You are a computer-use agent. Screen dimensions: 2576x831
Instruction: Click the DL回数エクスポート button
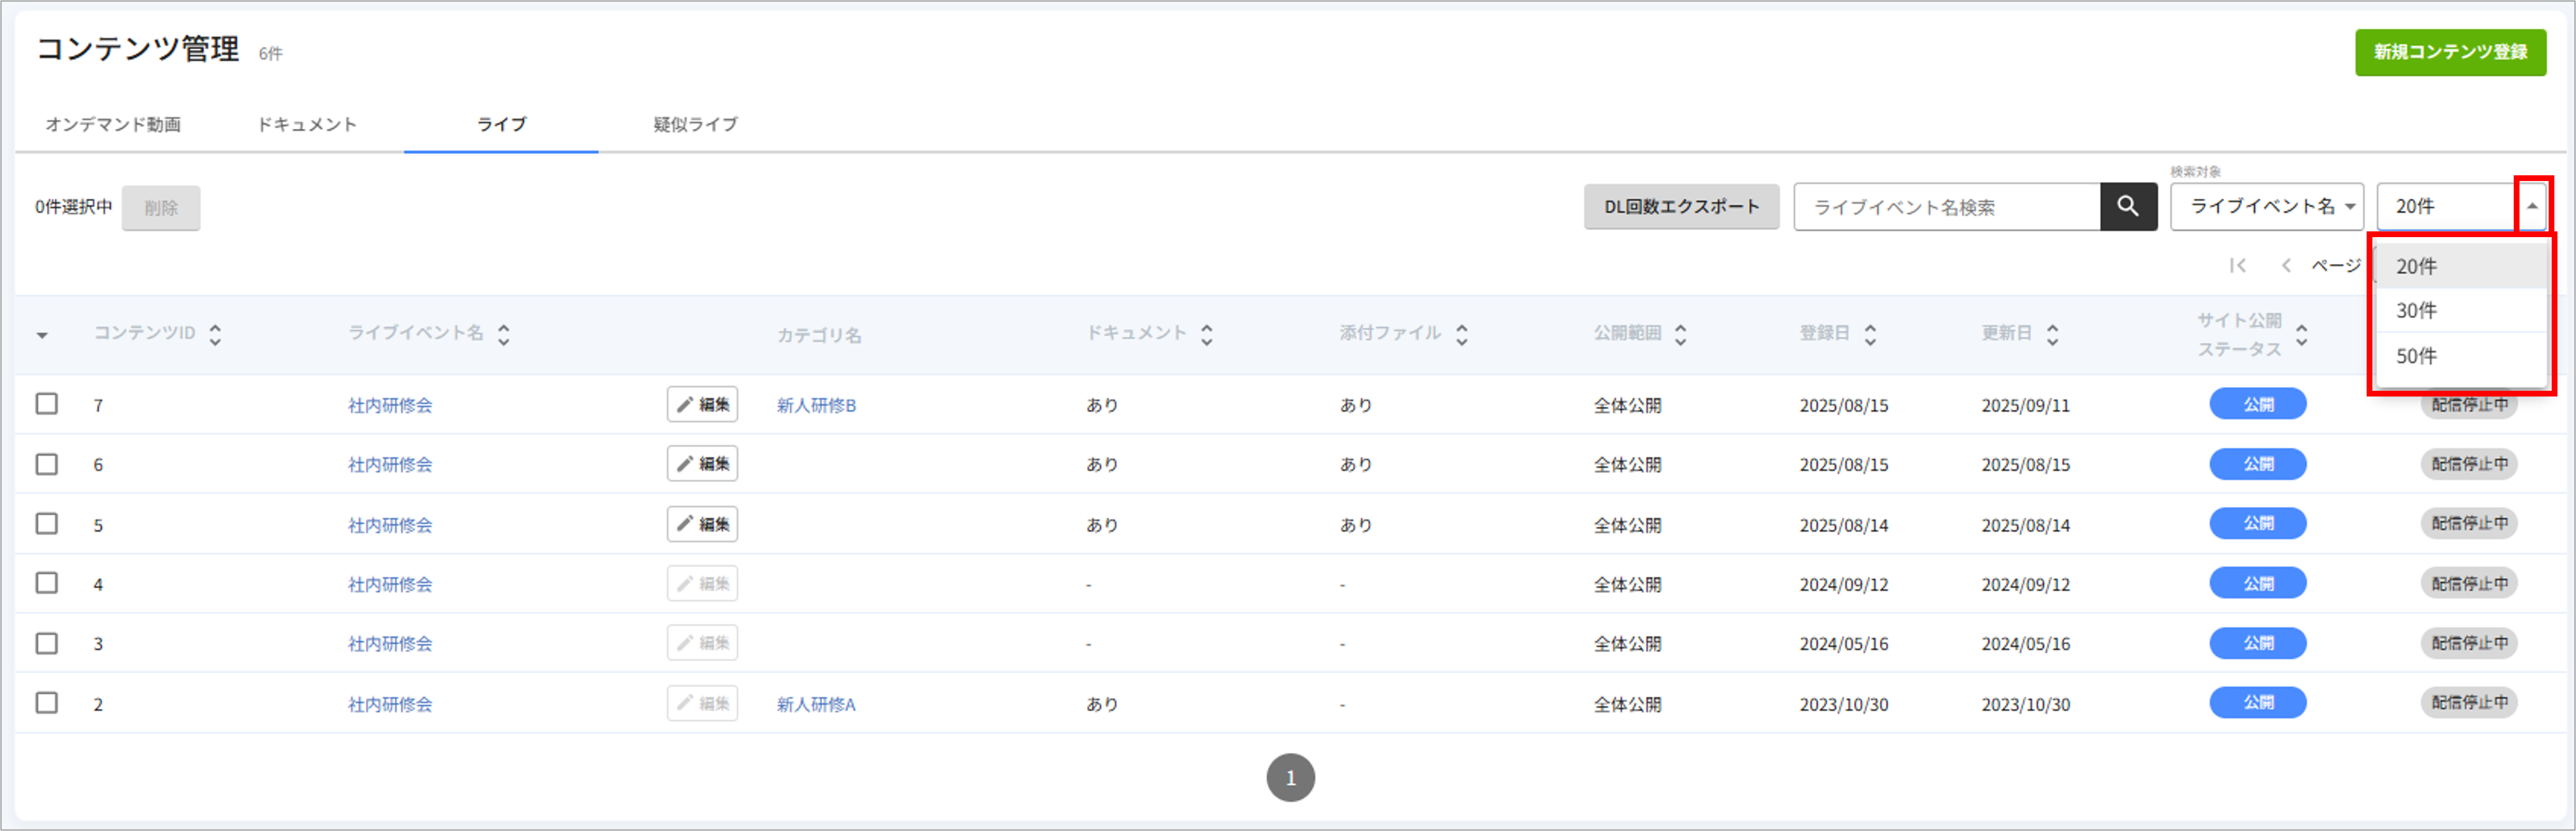pyautogui.click(x=1681, y=207)
